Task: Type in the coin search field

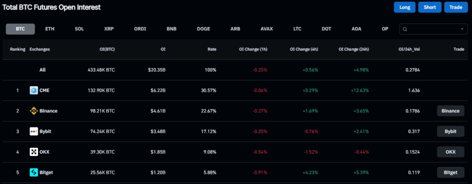Action: click(x=433, y=29)
